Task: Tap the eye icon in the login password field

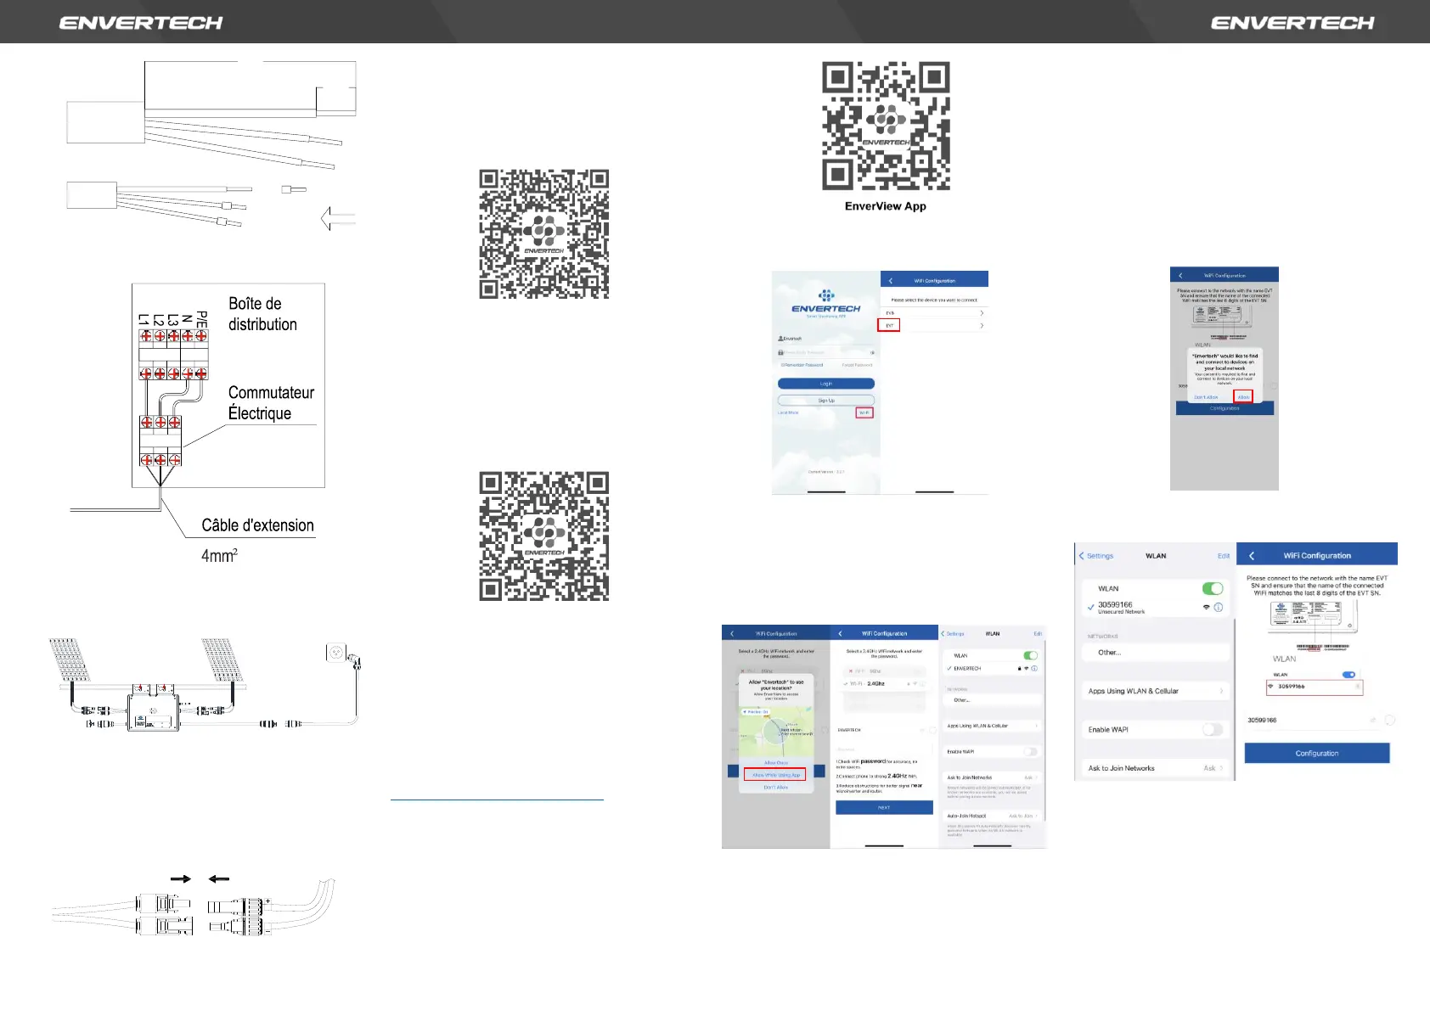Action: [x=872, y=352]
